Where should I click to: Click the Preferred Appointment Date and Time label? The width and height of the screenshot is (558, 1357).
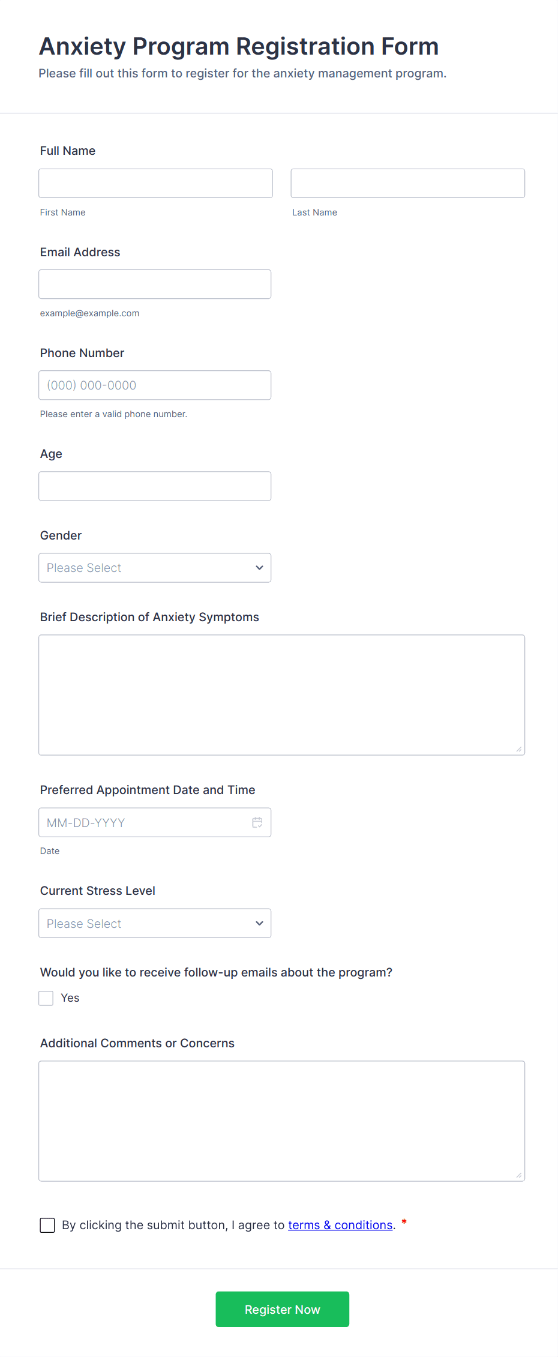(x=148, y=790)
